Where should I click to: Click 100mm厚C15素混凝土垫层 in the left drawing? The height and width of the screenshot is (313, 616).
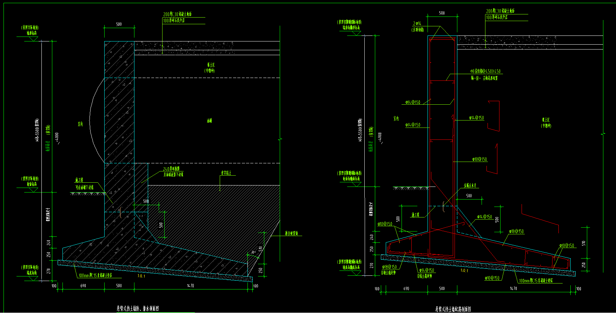(x=95, y=275)
